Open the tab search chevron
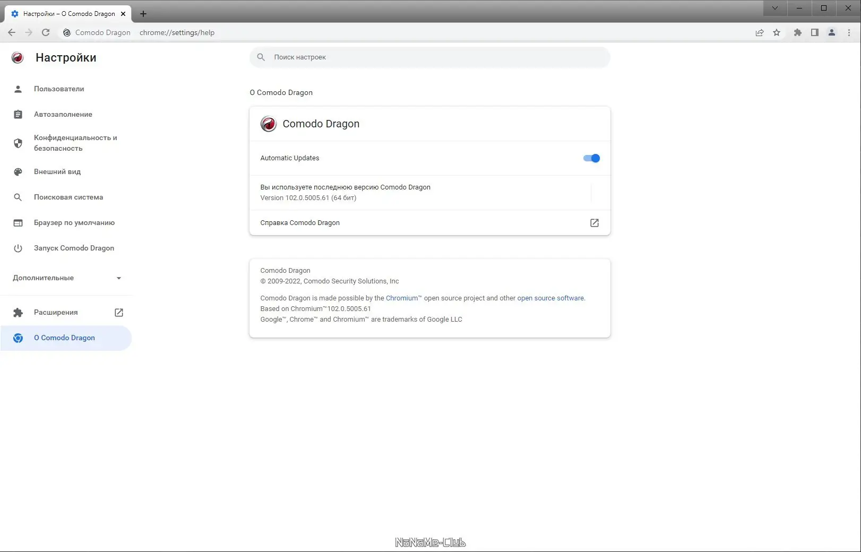This screenshot has width=861, height=552. click(775, 8)
